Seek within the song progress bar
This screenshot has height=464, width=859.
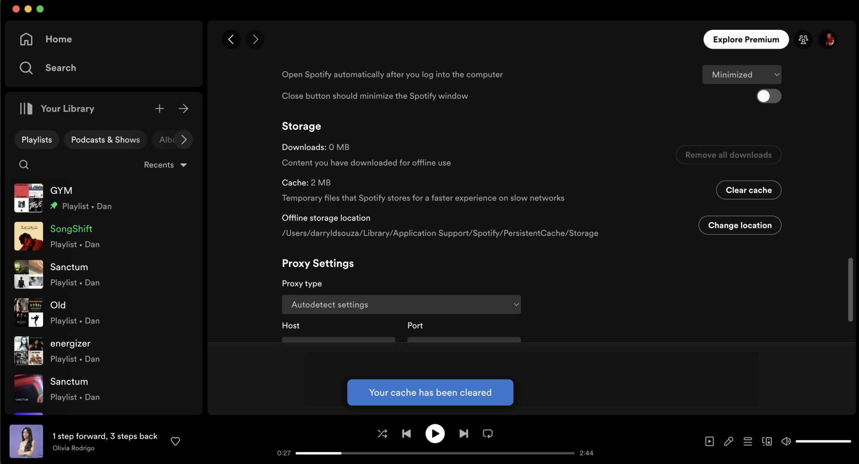pos(435,453)
